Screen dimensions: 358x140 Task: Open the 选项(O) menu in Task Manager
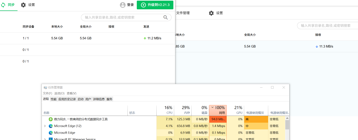pos(59,93)
